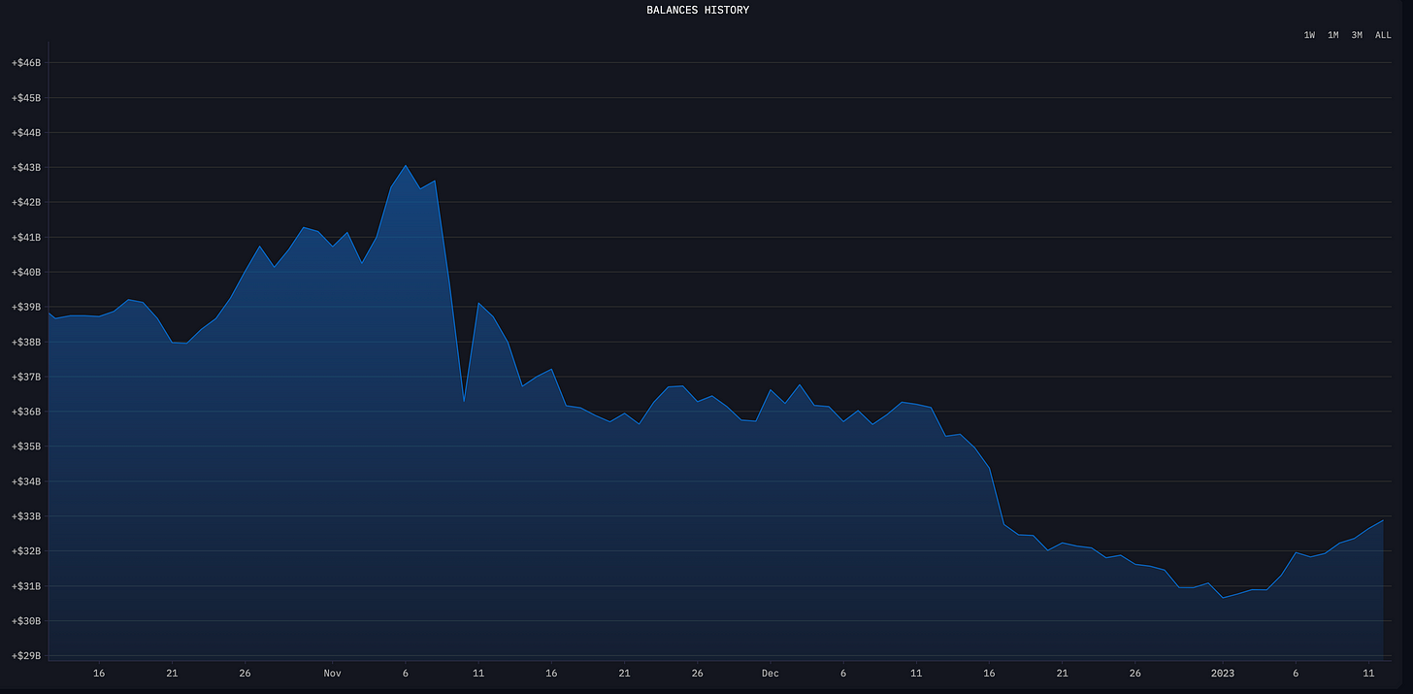Click the +$46B axis label

26,63
